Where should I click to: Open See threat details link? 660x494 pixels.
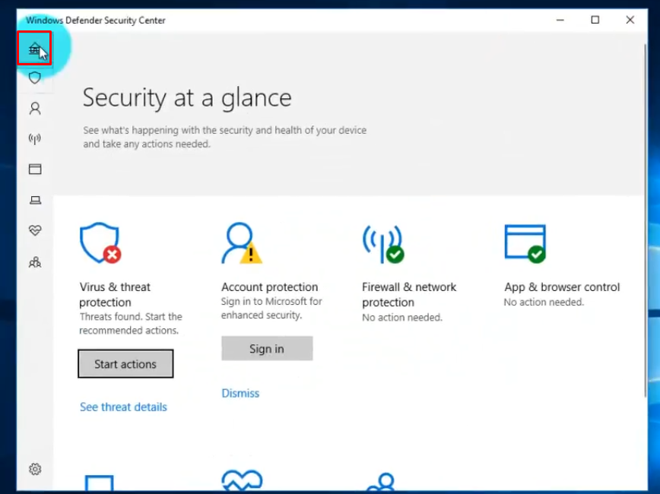coord(123,407)
